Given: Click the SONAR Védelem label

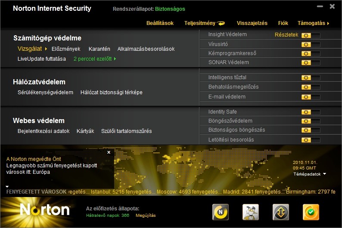Looking at the screenshot, I should click(x=228, y=62).
